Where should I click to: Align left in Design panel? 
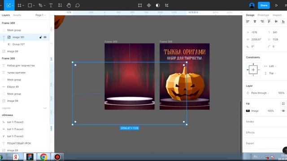248,21
